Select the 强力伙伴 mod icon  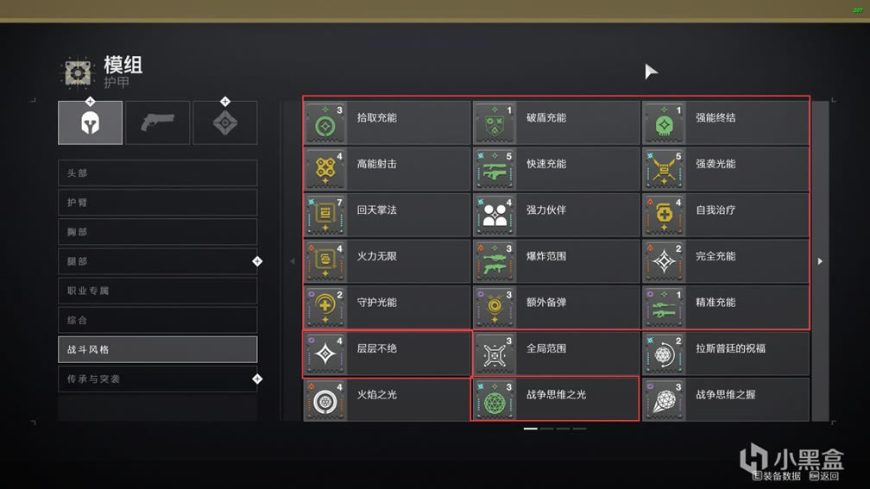[495, 215]
